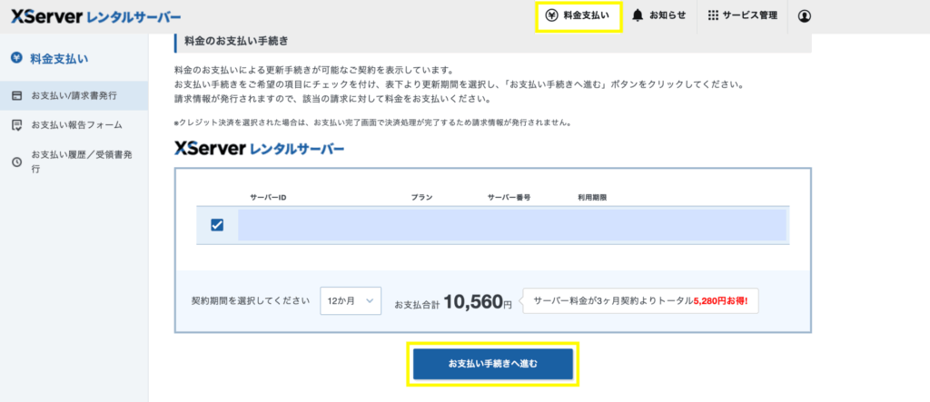Viewport: 930px width, 402px height.
Task: Open the 12か月 contract period dropdown
Action: tap(350, 302)
